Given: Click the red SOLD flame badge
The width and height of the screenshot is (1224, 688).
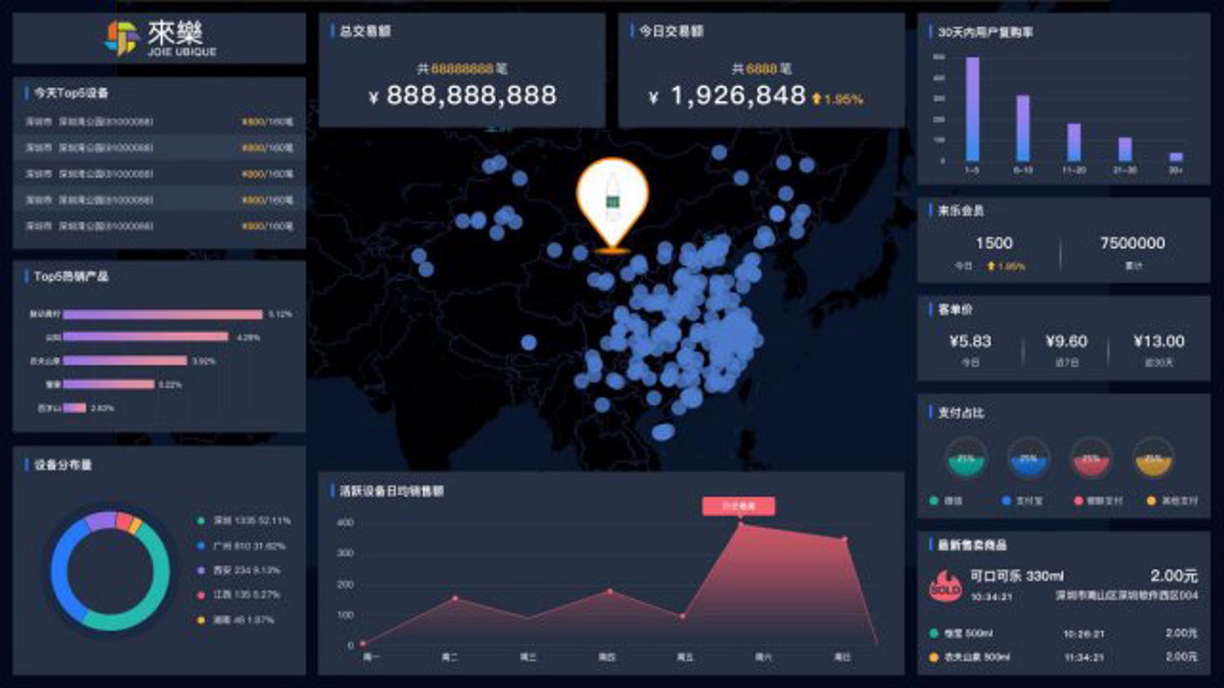Looking at the screenshot, I should (x=945, y=585).
